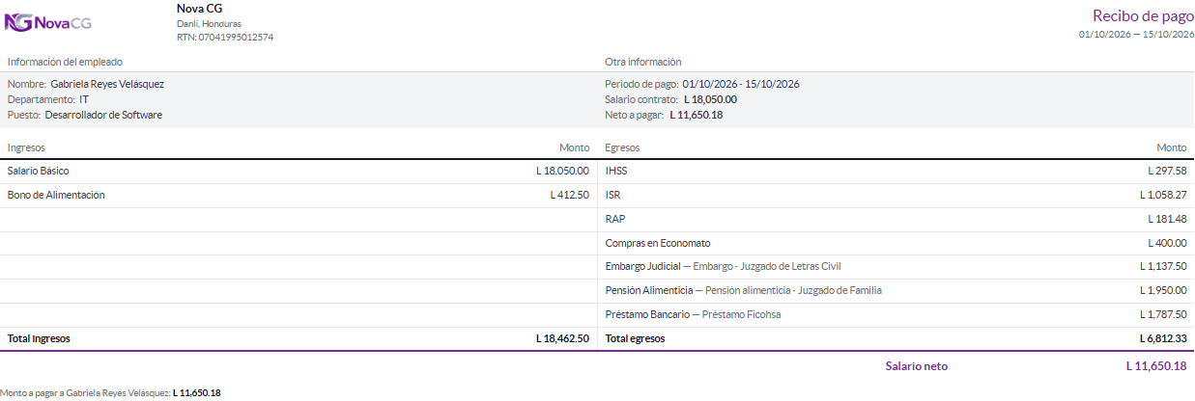The width and height of the screenshot is (1195, 401).
Task: Click the Egresos column header
Action: point(622,147)
